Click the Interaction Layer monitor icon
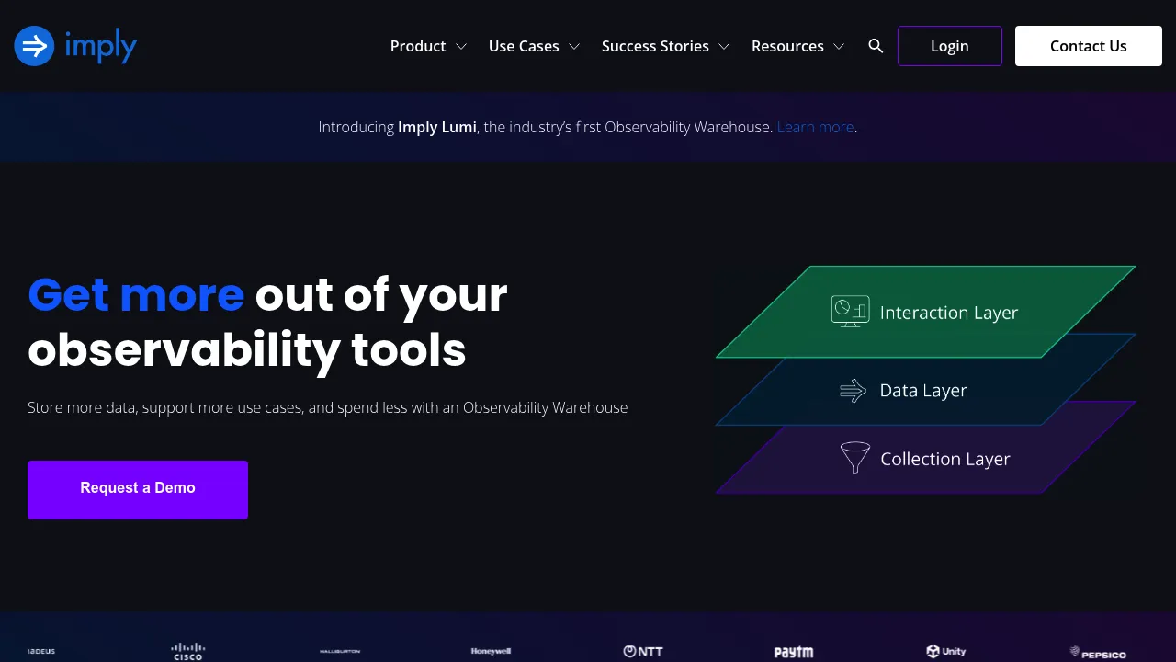This screenshot has height=662, width=1176. (850, 312)
